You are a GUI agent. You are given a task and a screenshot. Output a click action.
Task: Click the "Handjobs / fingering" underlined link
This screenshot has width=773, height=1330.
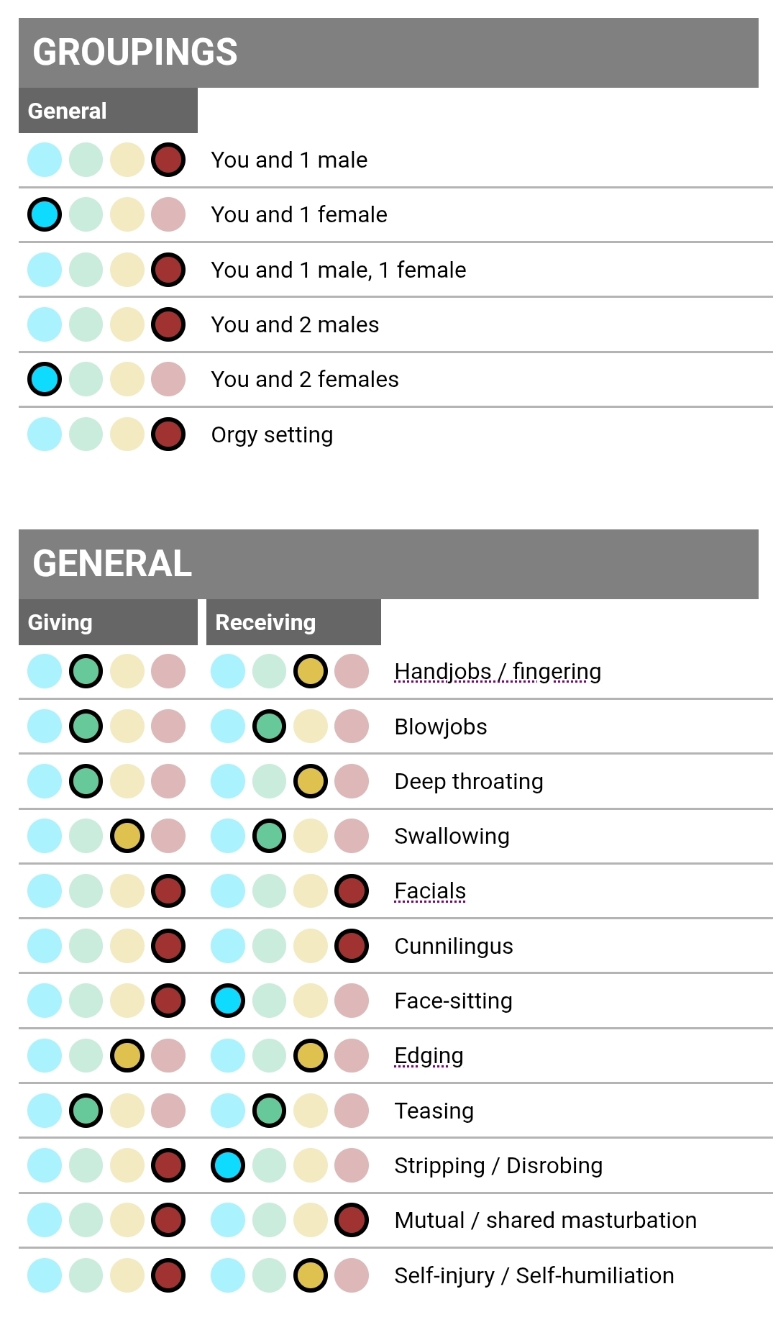[x=498, y=671]
